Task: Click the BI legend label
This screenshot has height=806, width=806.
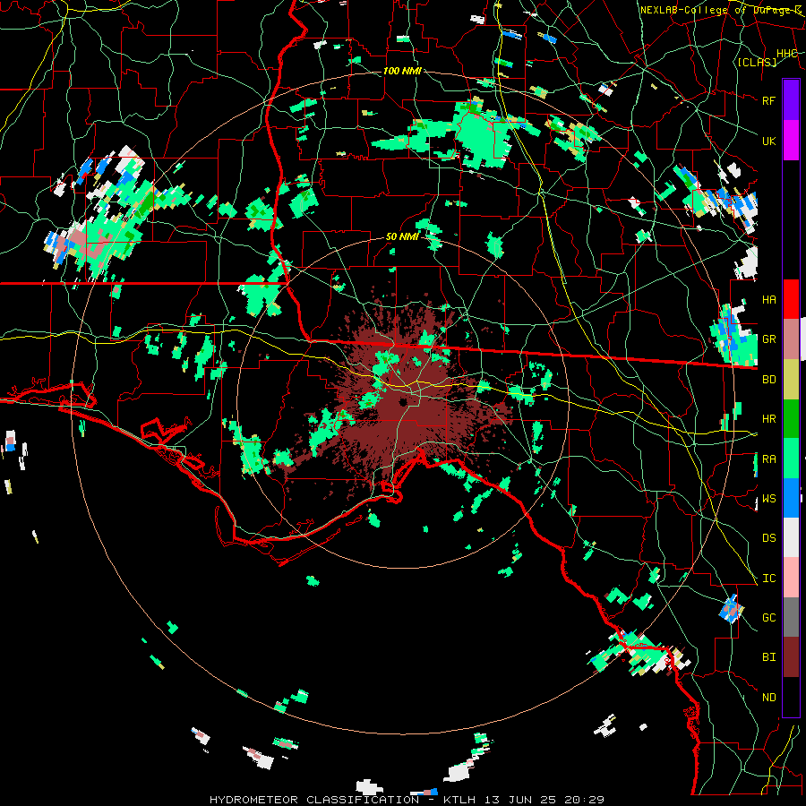Action: point(769,657)
